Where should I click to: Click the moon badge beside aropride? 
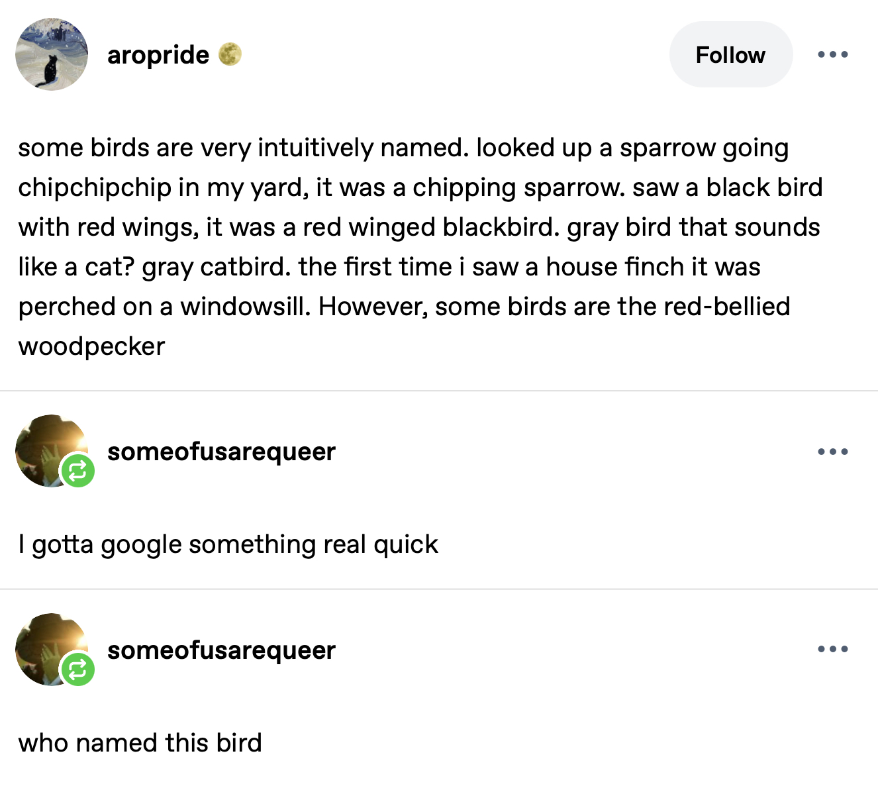[x=230, y=54]
